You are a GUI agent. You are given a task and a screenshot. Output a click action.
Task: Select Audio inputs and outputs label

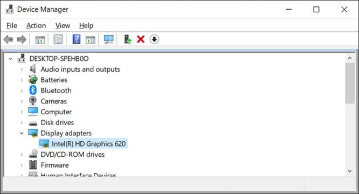point(80,70)
